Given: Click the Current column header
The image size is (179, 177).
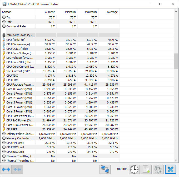Looking at the screenshot, I should tap(46, 12).
